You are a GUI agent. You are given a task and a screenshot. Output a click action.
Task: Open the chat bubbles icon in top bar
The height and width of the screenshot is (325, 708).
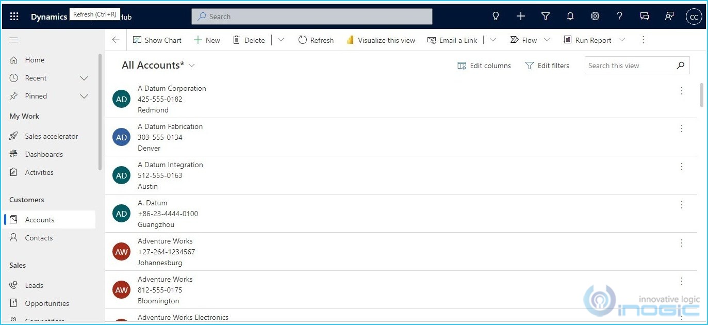click(x=645, y=17)
